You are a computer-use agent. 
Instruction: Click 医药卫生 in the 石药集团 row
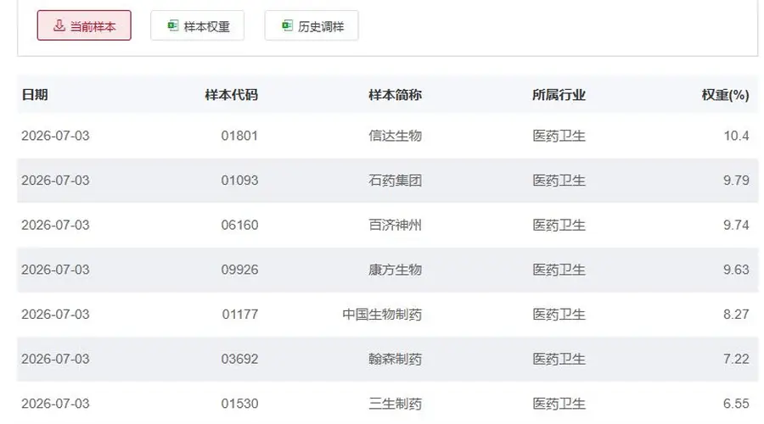559,180
